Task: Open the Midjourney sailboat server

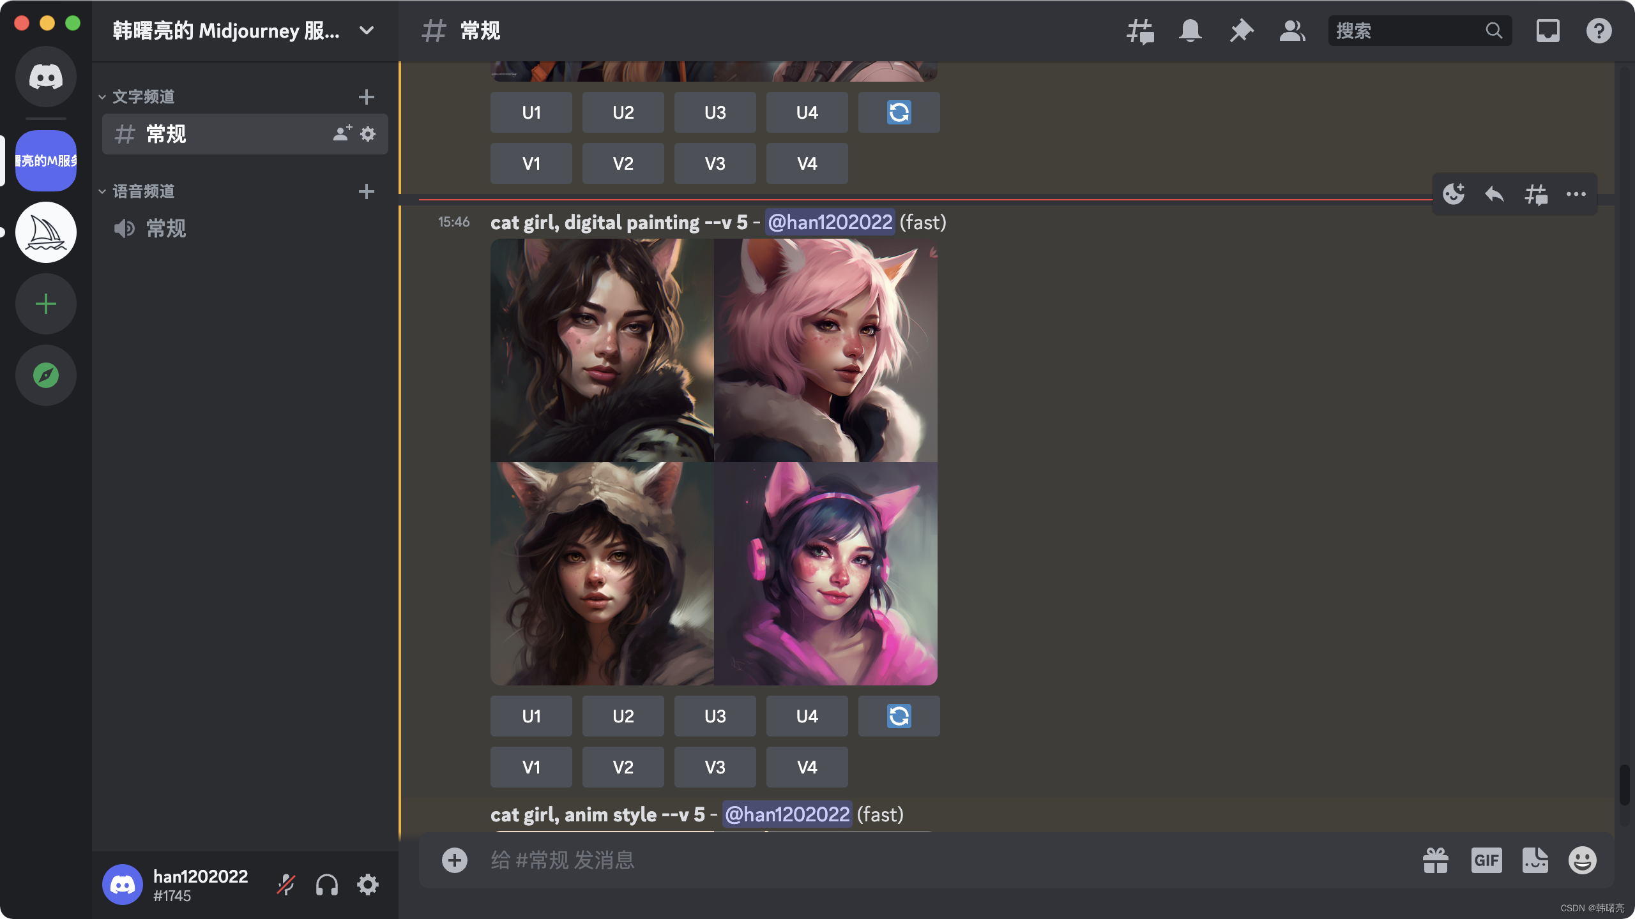Action: 46,232
